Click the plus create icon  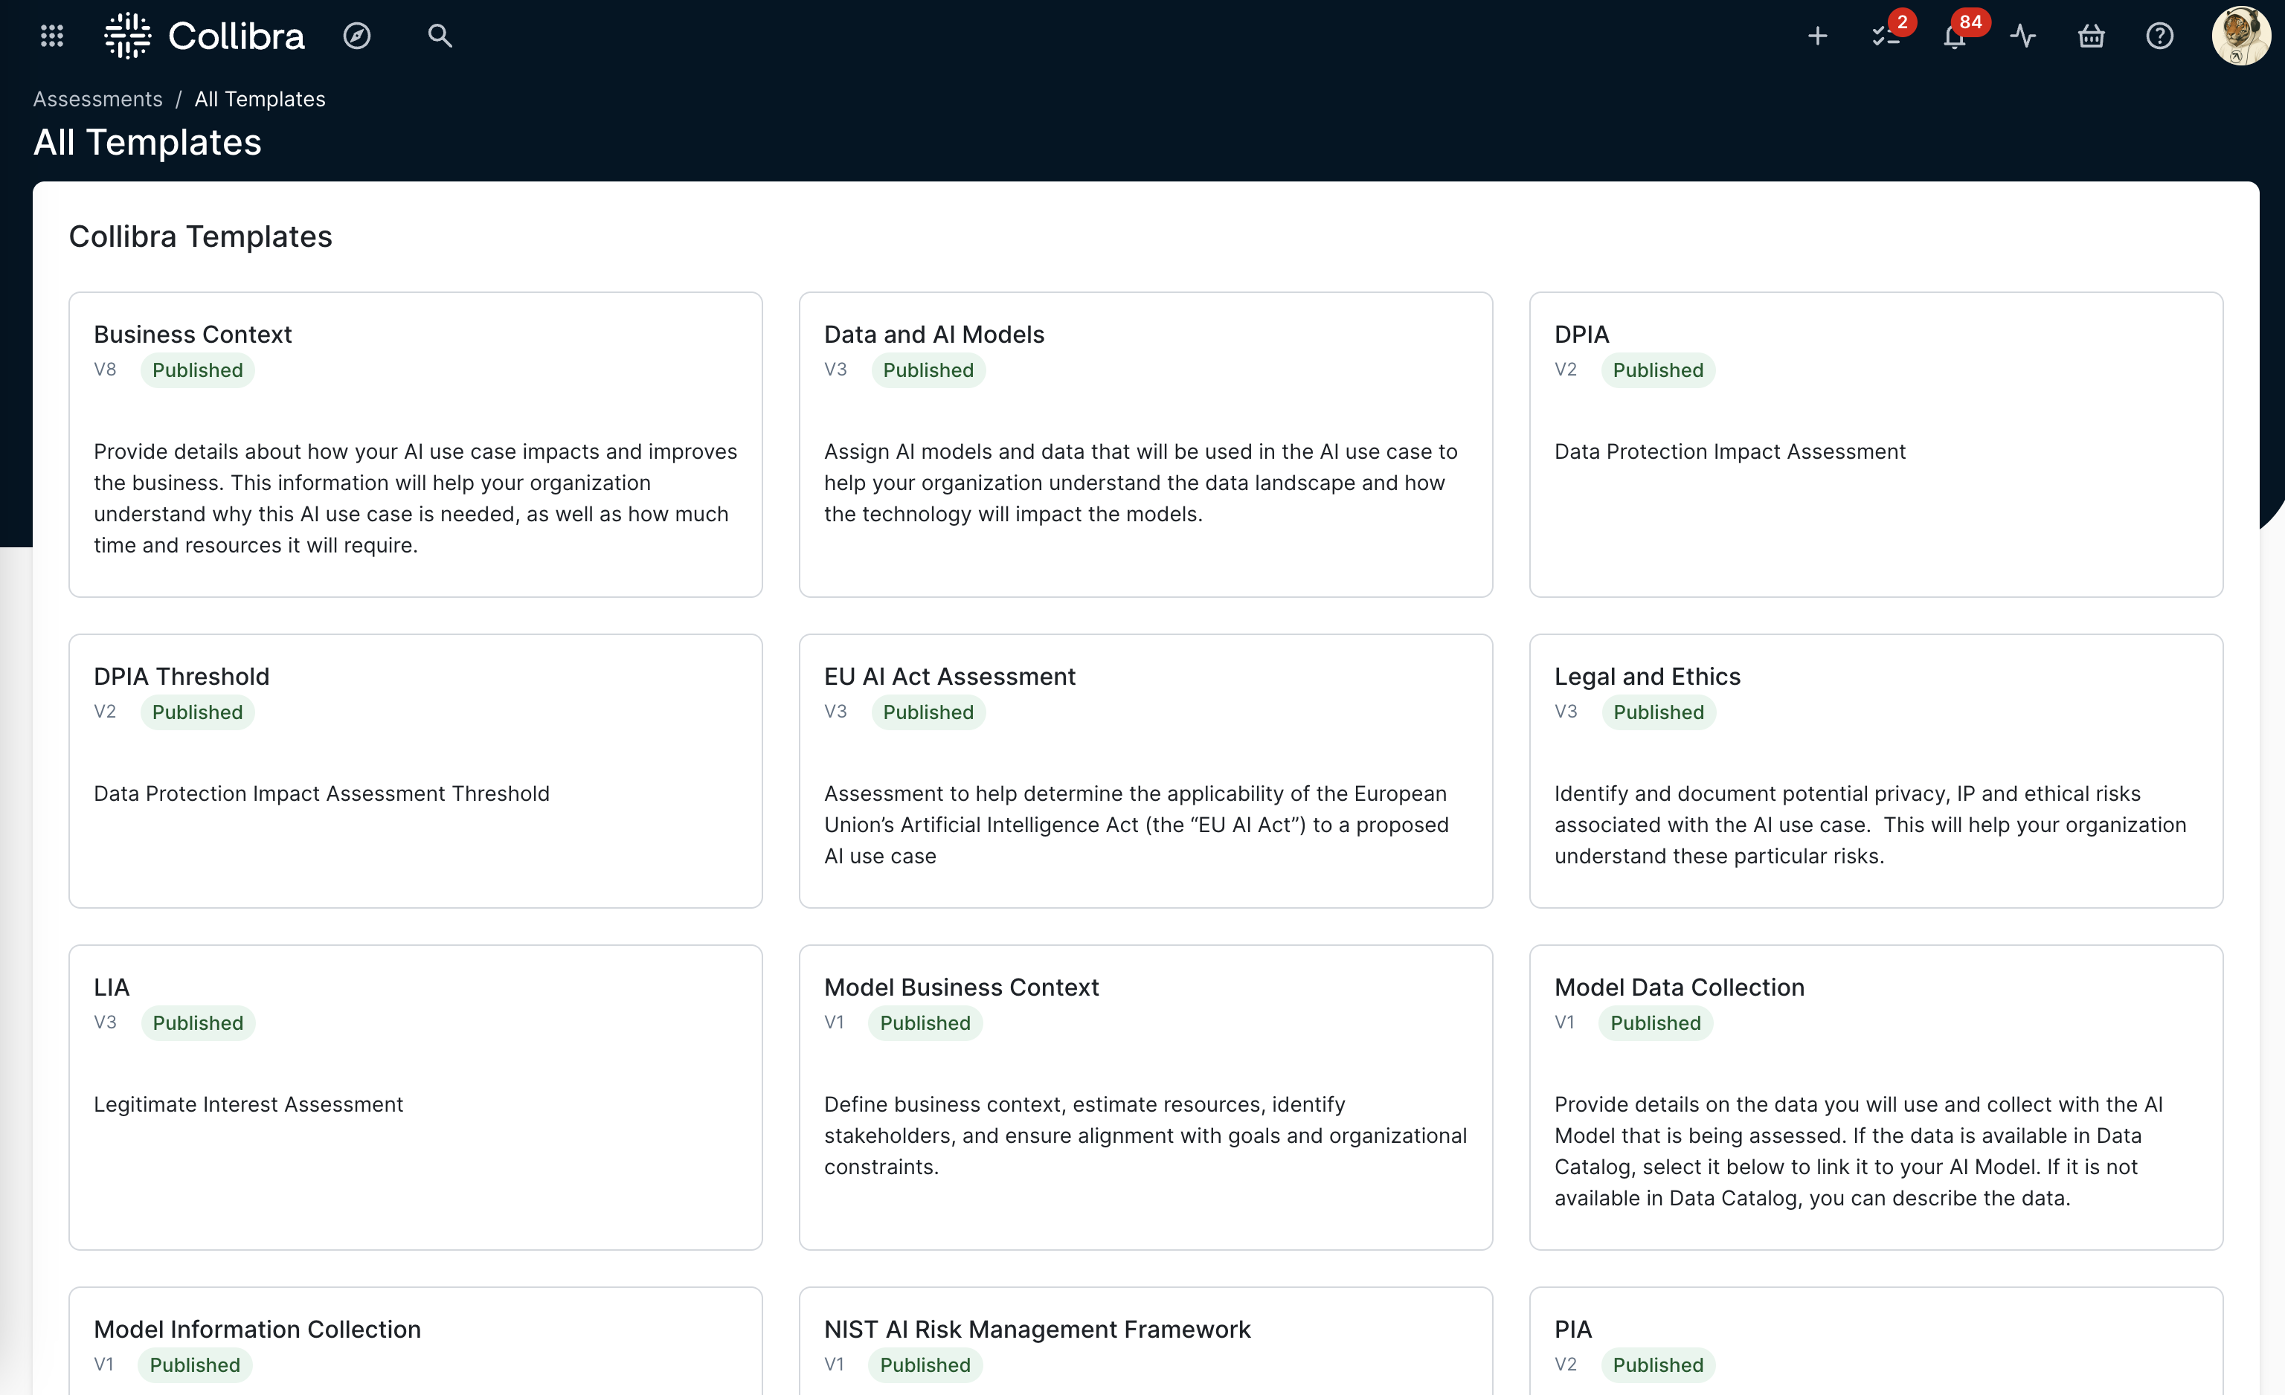(x=1818, y=36)
